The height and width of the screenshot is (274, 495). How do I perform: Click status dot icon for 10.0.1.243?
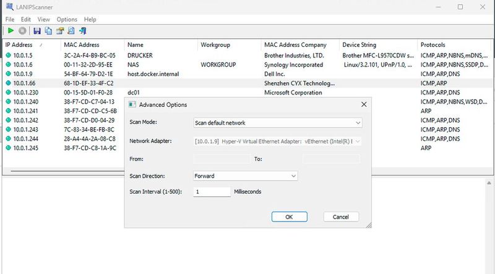[x=8, y=129]
